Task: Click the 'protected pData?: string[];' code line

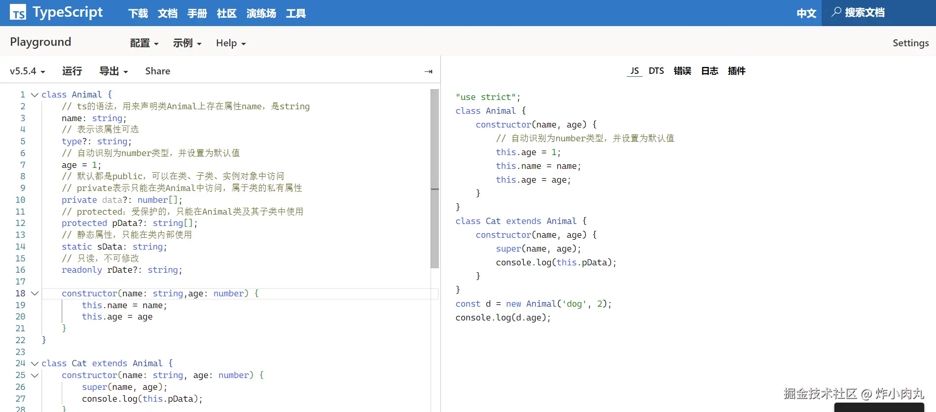Action: (x=130, y=223)
